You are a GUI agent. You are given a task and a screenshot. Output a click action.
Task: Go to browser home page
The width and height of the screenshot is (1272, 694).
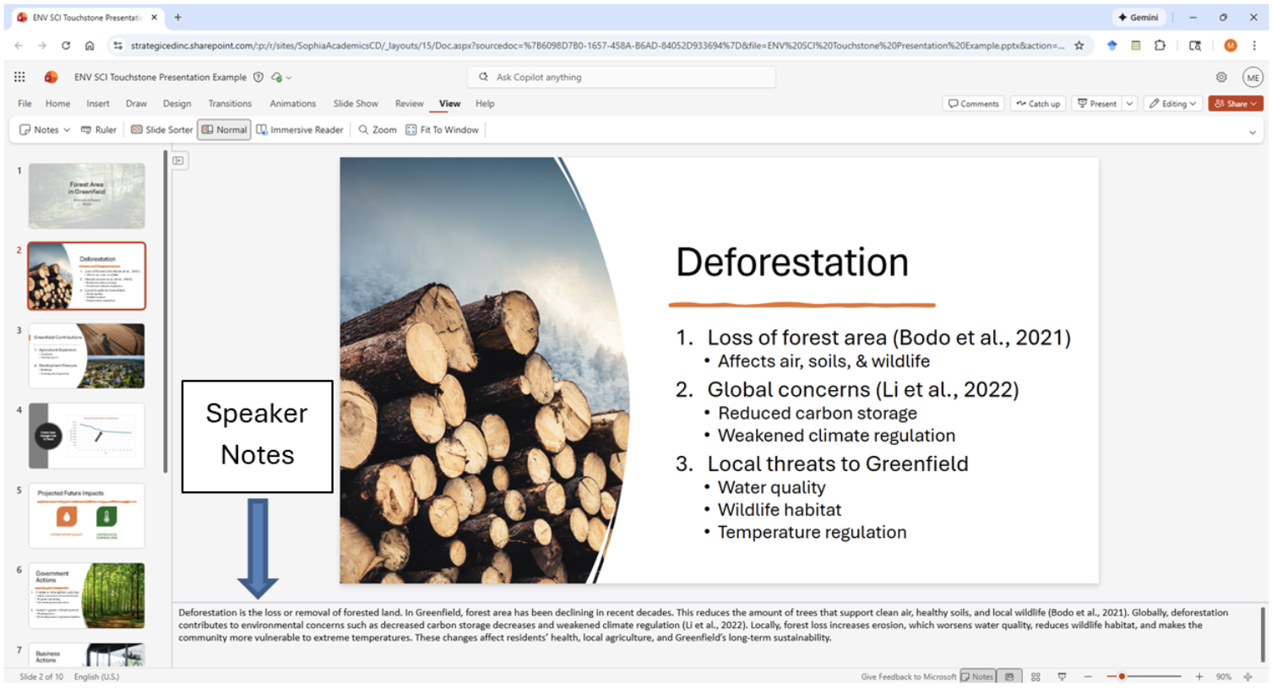point(90,46)
